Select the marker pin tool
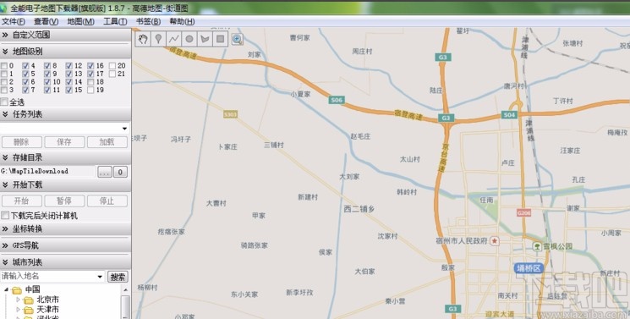This screenshot has height=319, width=630. click(158, 39)
